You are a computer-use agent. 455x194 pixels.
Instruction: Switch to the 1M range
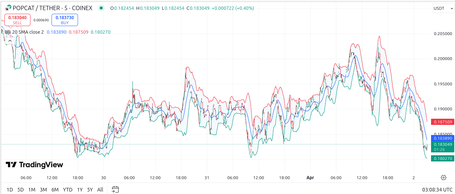coord(32,189)
